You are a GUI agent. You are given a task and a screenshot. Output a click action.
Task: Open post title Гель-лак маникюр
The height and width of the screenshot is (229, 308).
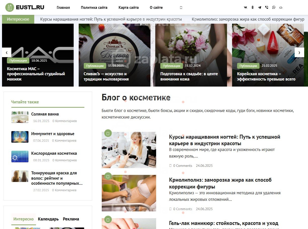224,223
